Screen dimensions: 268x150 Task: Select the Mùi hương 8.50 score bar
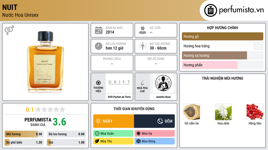tap(24, 134)
